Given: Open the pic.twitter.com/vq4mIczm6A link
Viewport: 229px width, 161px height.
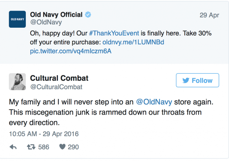Looking at the screenshot, I should click(x=71, y=51).
